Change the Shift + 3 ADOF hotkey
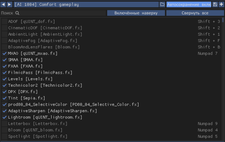225x142 pixels. pyautogui.click(x=209, y=22)
